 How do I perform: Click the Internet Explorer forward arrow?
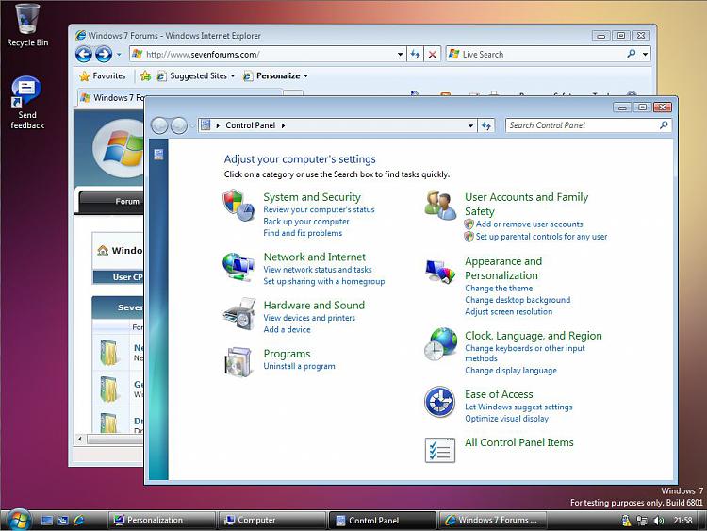104,54
